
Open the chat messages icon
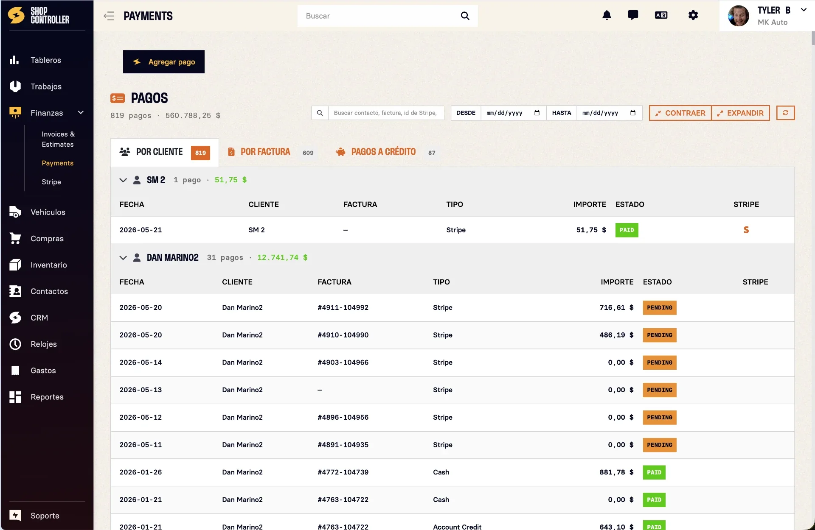(633, 15)
